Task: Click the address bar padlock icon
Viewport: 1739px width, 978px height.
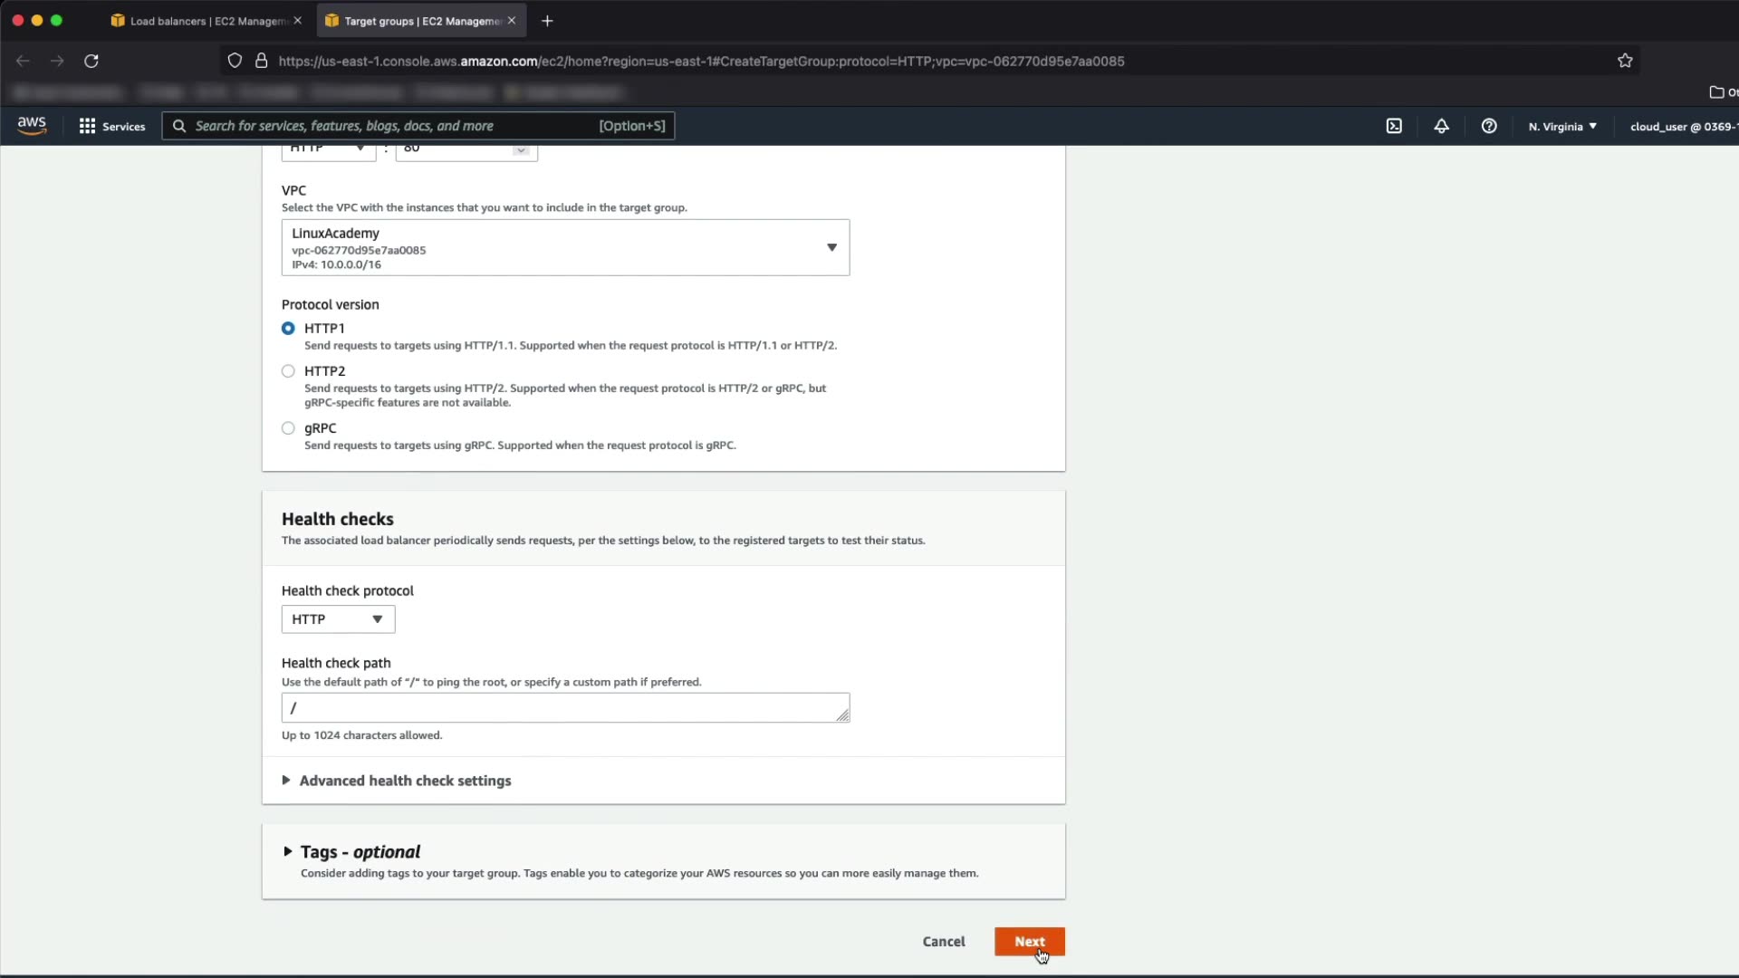Action: click(x=262, y=61)
